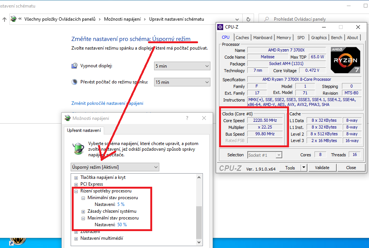Image resolution: width=369 pixels, height=248 pixels.
Task: Click the Threads count 16 value
Action: pyautogui.click(x=355, y=154)
